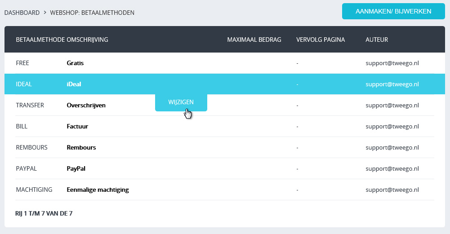Open the Eenmalige machtiging entry
This screenshot has height=234, width=450.
tap(98, 190)
